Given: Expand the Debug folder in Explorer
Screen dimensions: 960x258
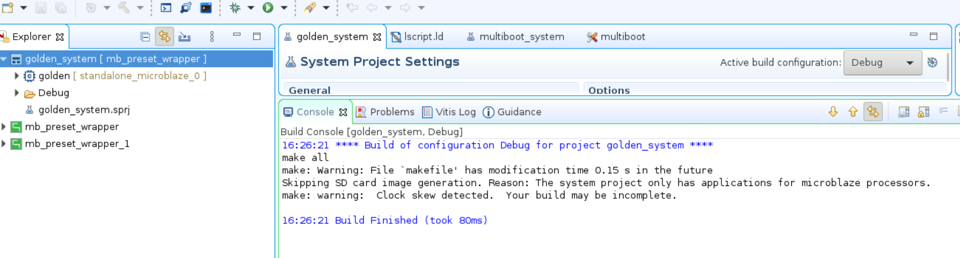Looking at the screenshot, I should [17, 93].
